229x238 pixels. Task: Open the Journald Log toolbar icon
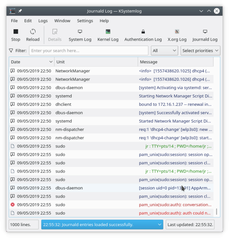pos(205,35)
